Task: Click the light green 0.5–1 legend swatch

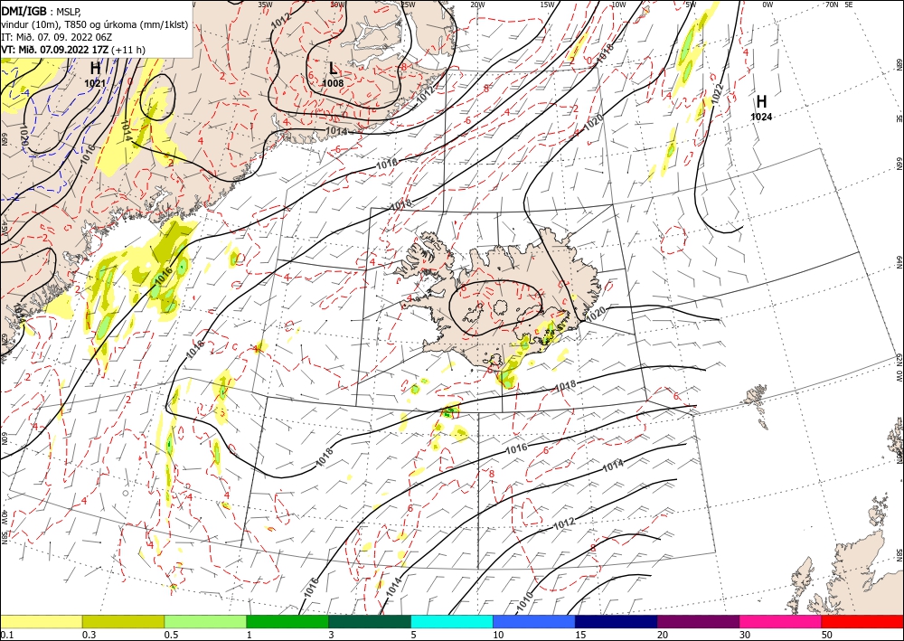Action: click(205, 621)
